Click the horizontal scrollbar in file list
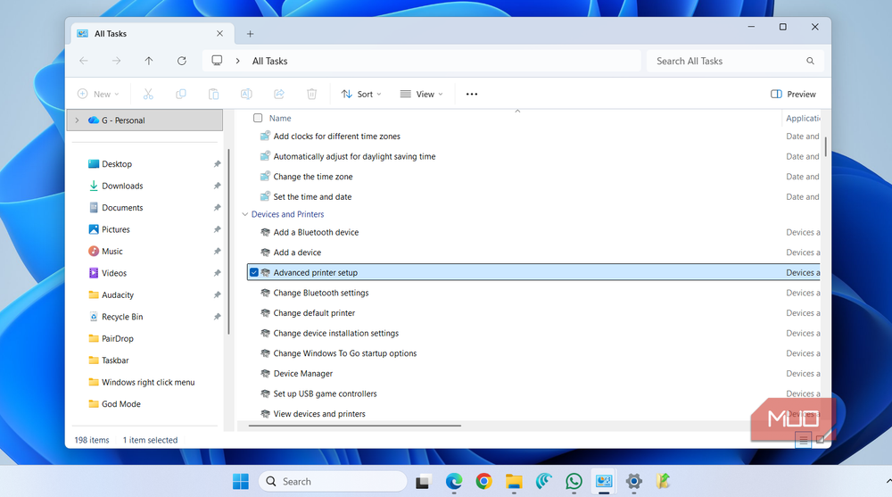 (355, 426)
